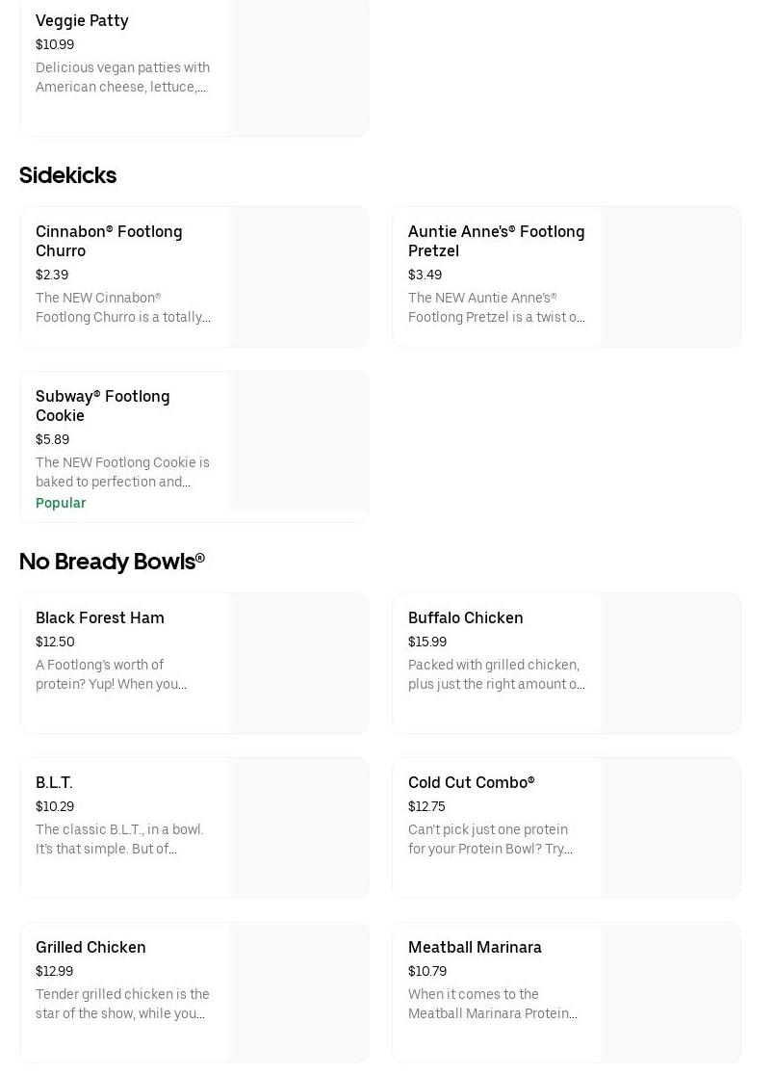Screen dimensions: 774x1075
Task: Click the Auntie Anne's Footlong Pretzel title
Action: point(496,241)
